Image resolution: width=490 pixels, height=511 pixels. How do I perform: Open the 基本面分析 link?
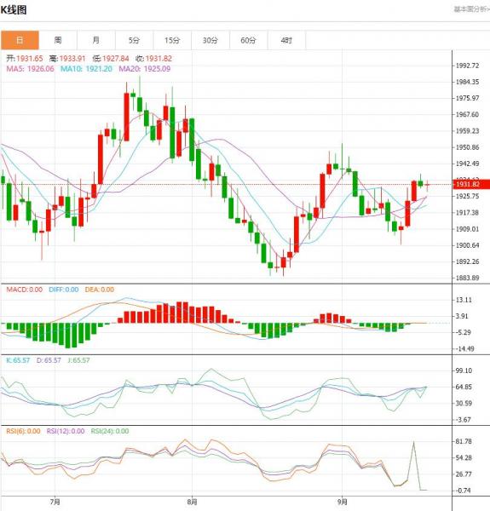pos(471,9)
